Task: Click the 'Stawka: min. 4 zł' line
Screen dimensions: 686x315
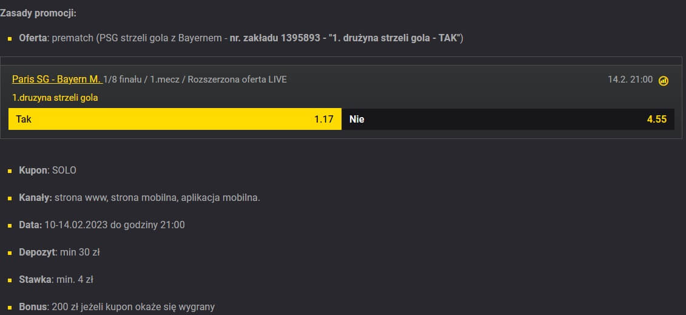Action: 56,280
